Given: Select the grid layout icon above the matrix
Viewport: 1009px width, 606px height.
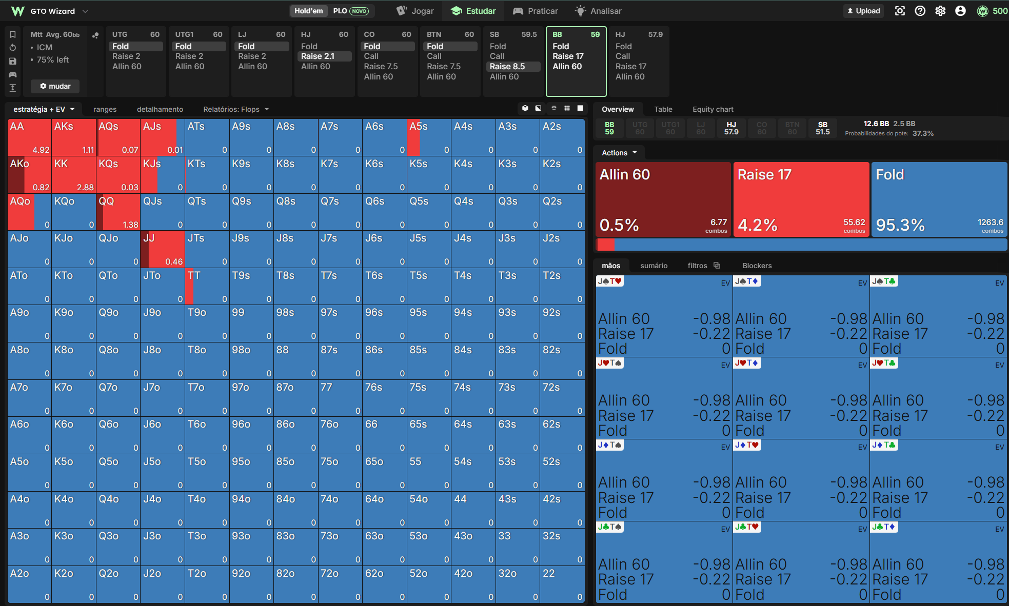Looking at the screenshot, I should [x=567, y=108].
